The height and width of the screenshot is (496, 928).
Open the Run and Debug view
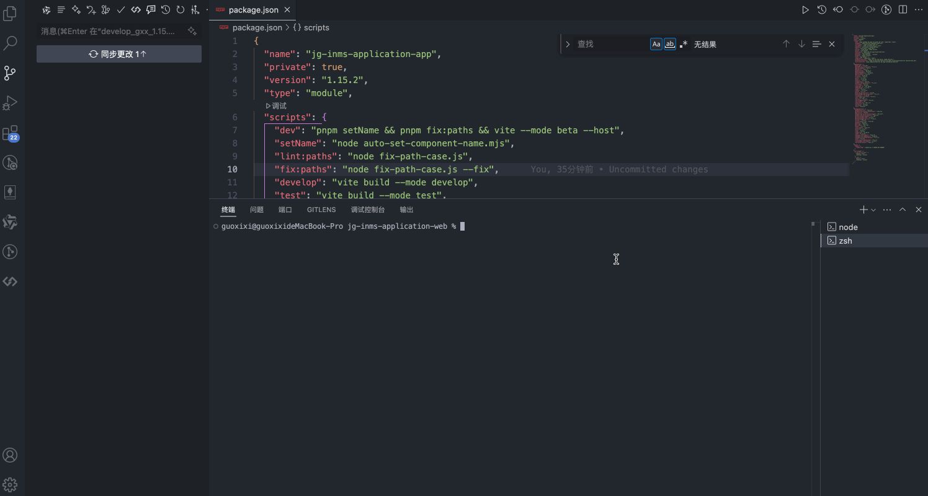click(x=10, y=102)
